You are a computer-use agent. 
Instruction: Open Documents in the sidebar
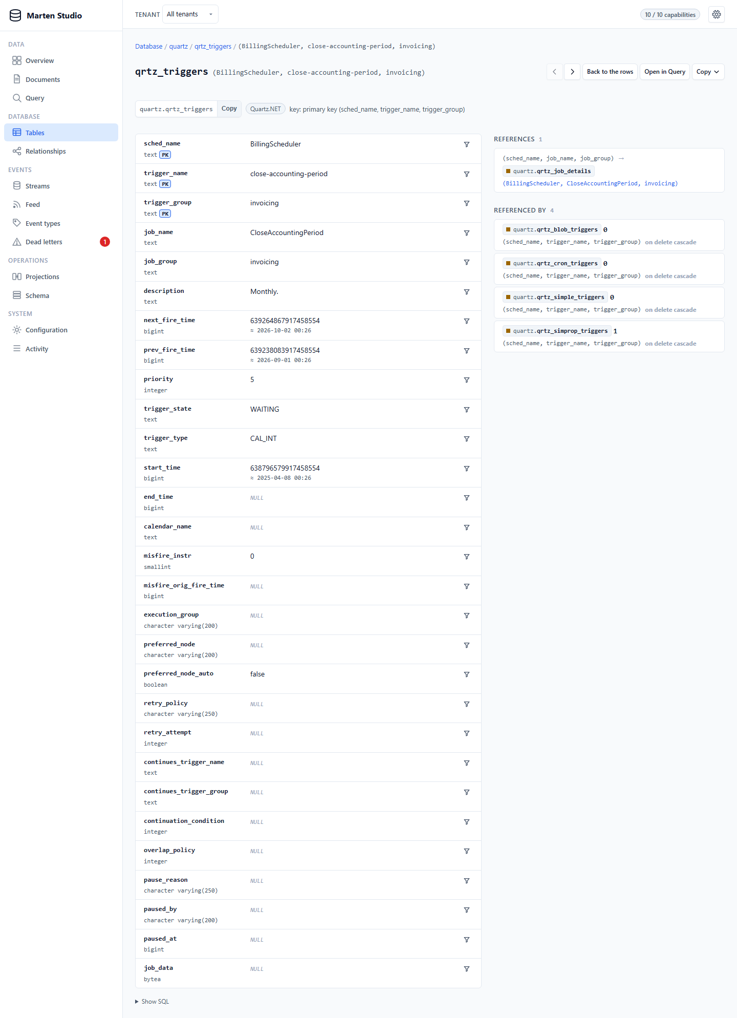[x=61, y=79]
